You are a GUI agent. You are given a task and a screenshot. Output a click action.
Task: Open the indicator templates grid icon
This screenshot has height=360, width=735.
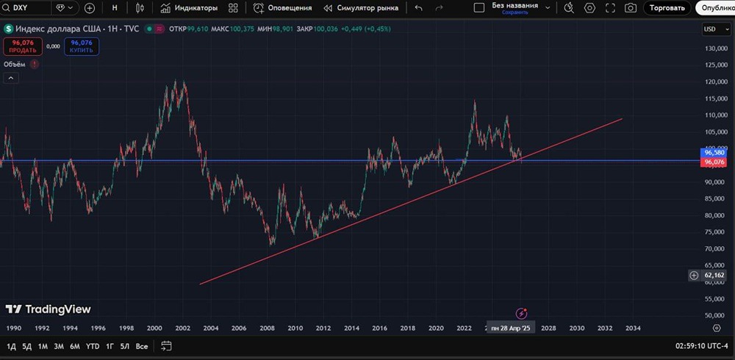coord(233,8)
